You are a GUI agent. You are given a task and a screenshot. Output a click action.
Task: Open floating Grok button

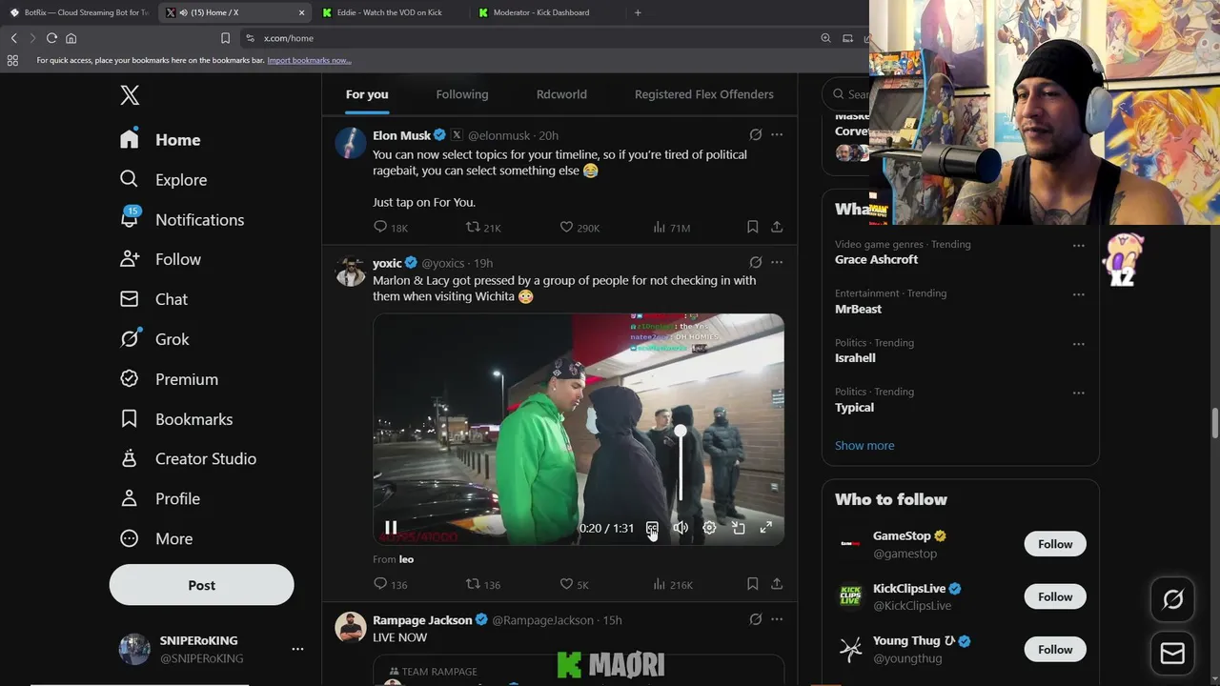[1172, 598]
